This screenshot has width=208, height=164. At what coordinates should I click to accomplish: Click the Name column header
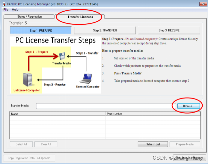point(57,114)
